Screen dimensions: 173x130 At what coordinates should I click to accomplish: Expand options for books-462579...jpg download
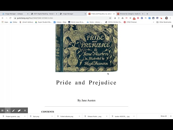(x=134, y=116)
